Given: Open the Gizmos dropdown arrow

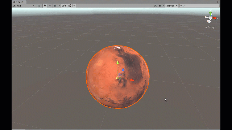Looking at the screenshot, I should pyautogui.click(x=176, y=6).
